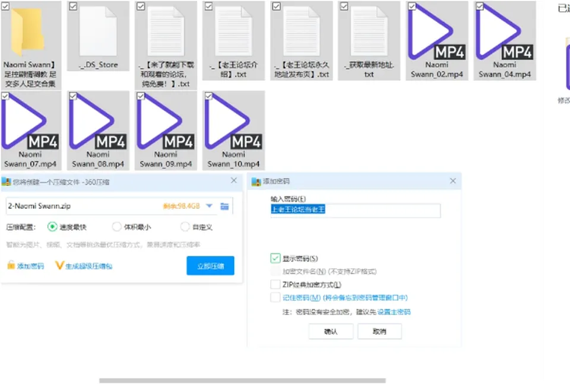
Task: Select the yellow Naomi Swann folder icon
Action: [28, 32]
